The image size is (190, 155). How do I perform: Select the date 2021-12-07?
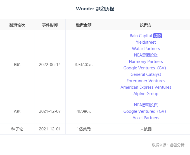coord(50,111)
